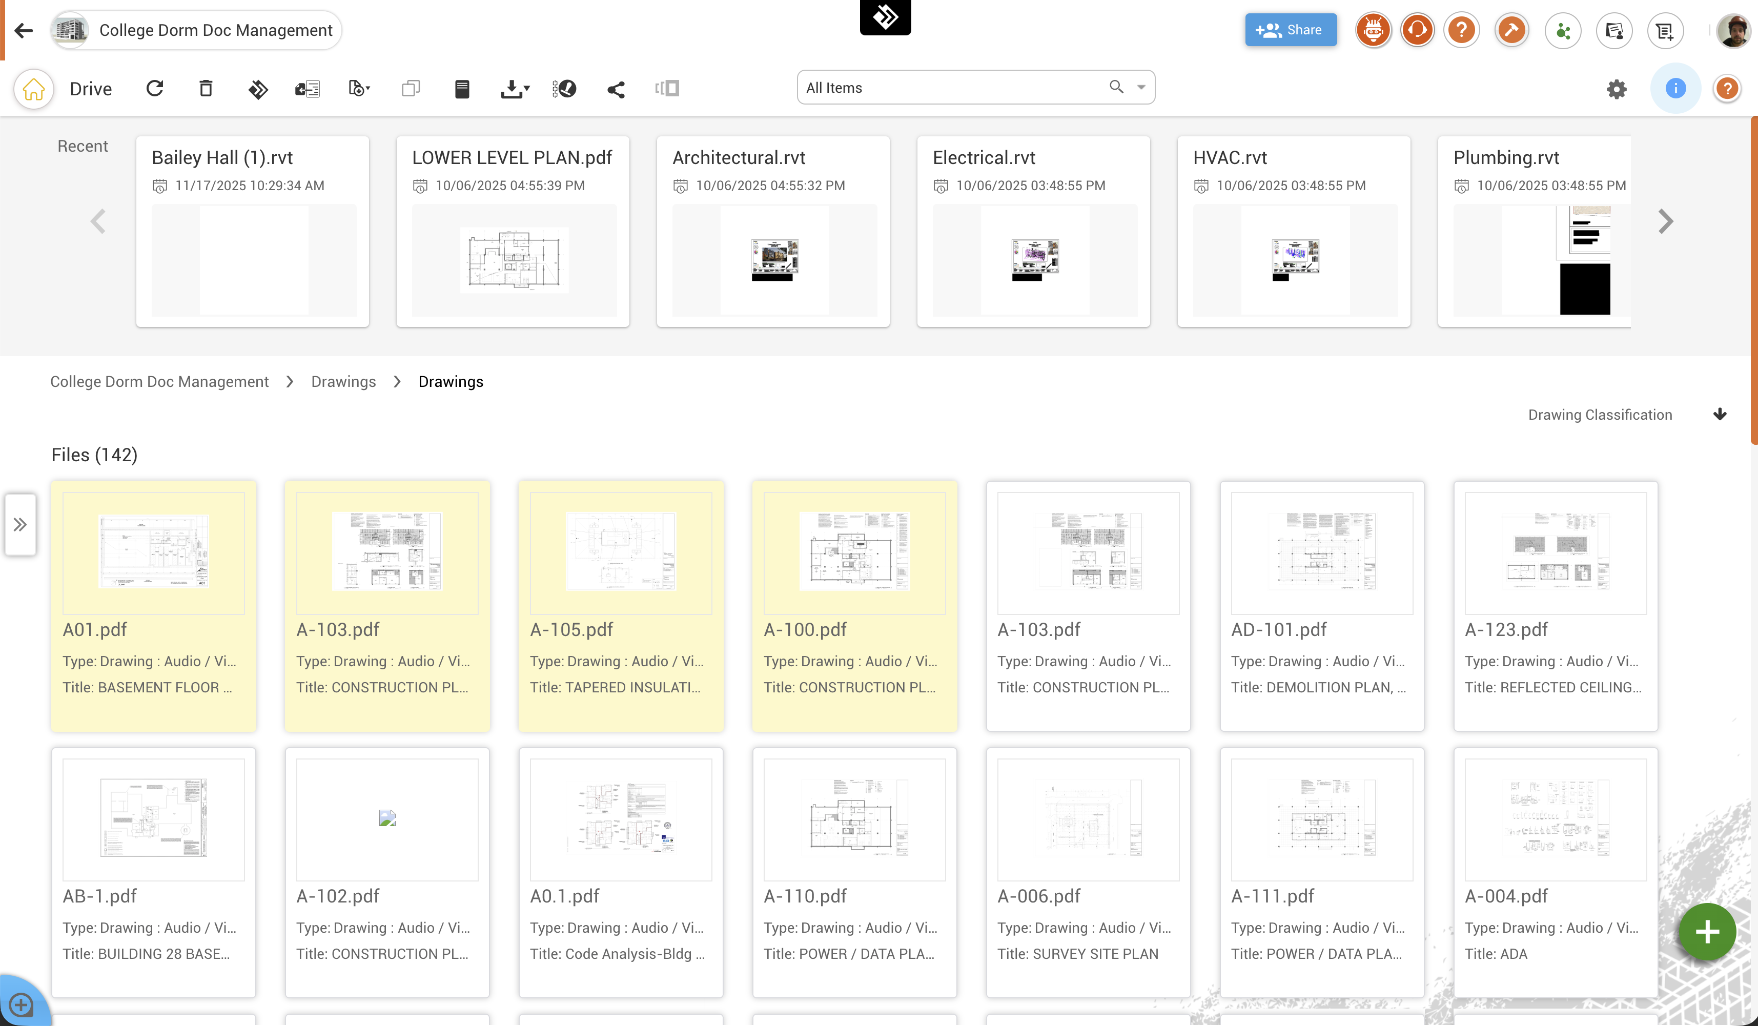This screenshot has height=1026, width=1758.
Task: Refresh the Drive file listing
Action: [x=155, y=89]
